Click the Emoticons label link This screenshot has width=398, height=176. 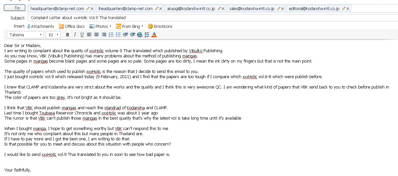[163, 27]
